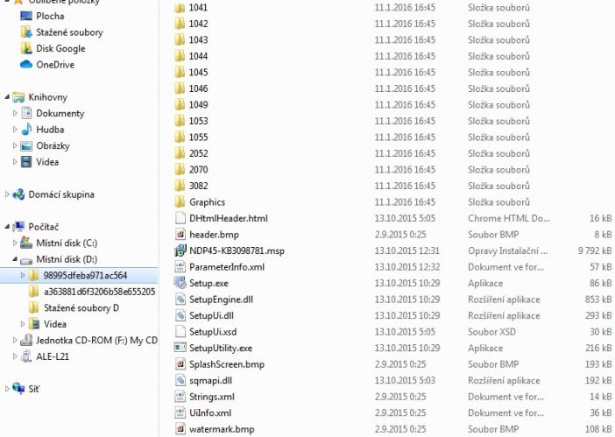Click the ParameterInfo.xml document icon

pyautogui.click(x=180, y=267)
